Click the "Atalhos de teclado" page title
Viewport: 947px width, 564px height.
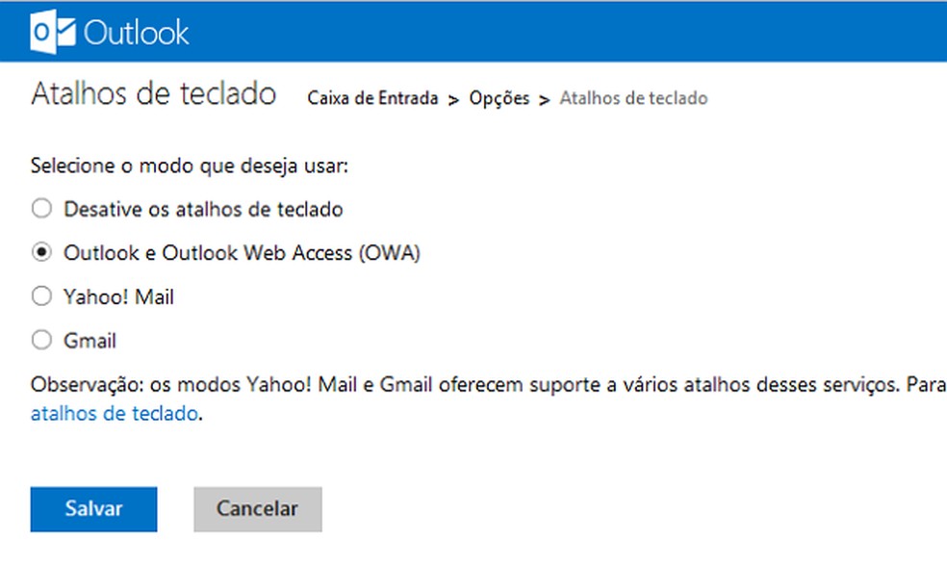(154, 93)
